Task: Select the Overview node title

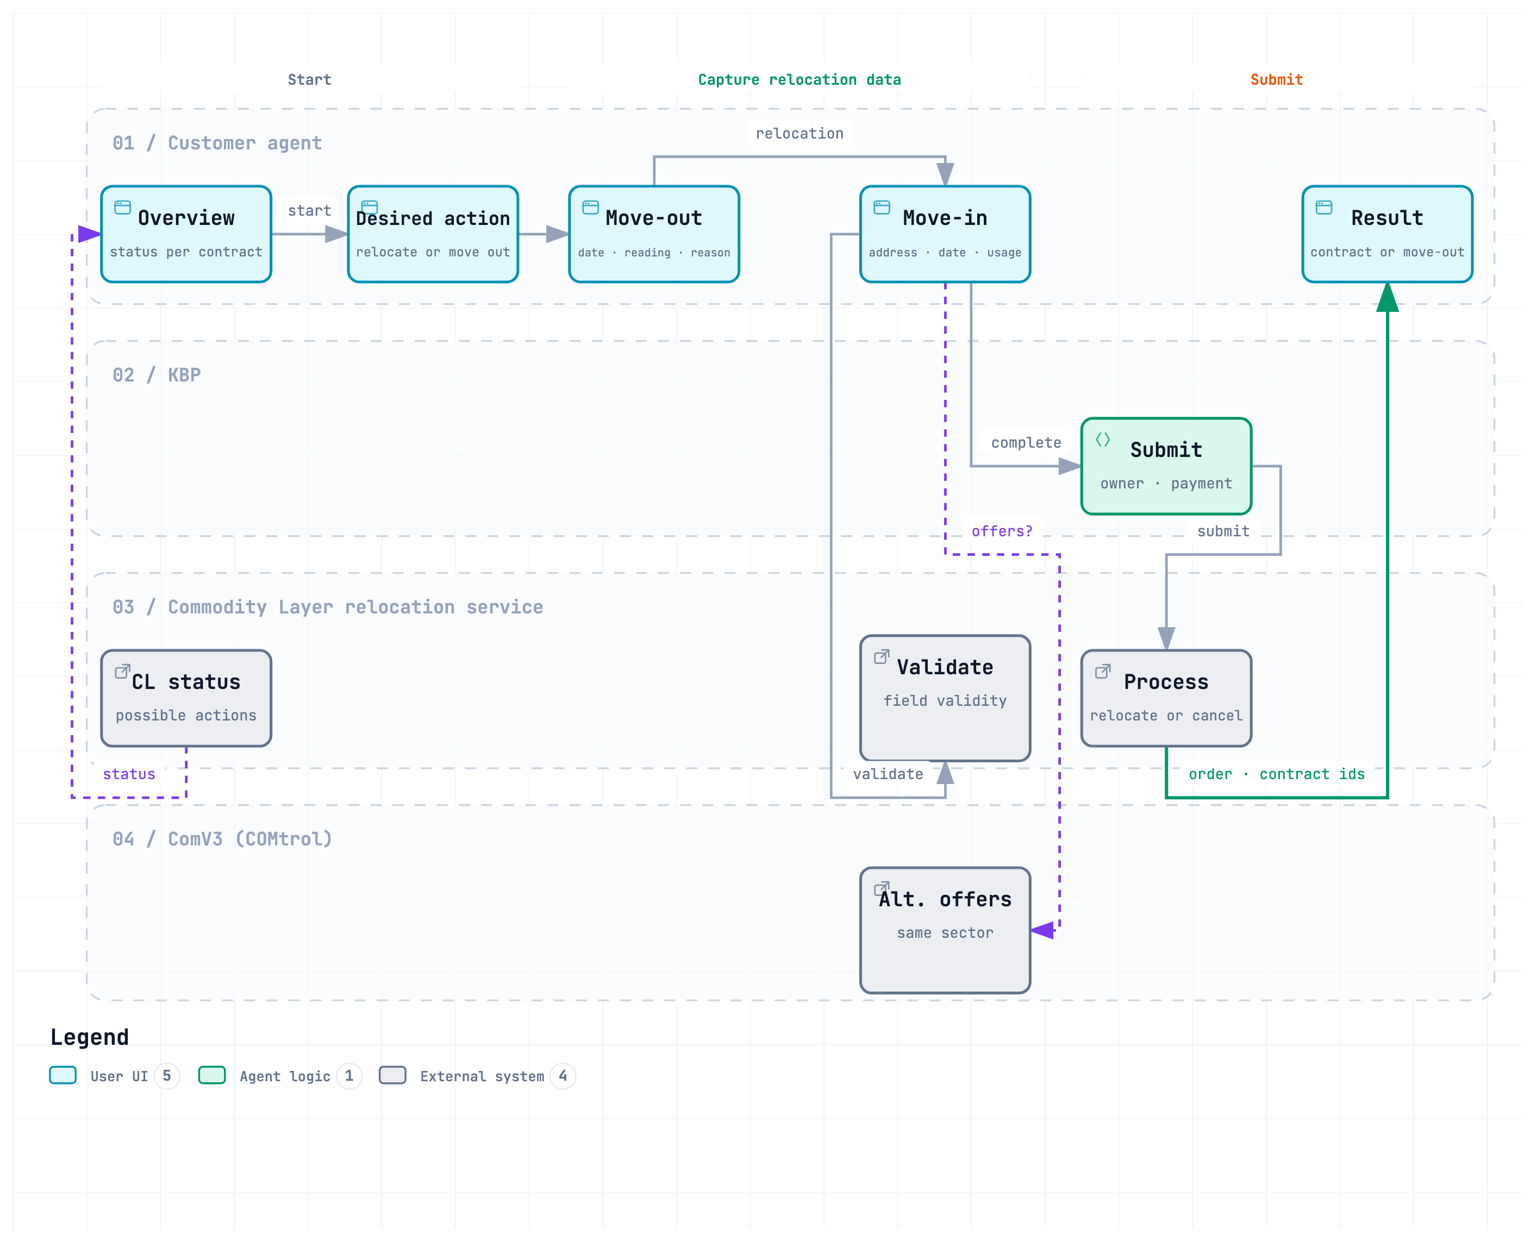Action: 186,218
